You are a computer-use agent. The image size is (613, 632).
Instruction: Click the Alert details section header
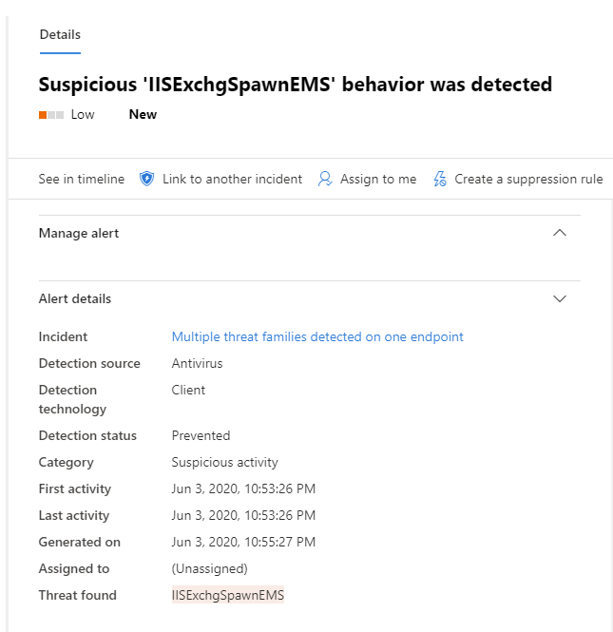(75, 298)
